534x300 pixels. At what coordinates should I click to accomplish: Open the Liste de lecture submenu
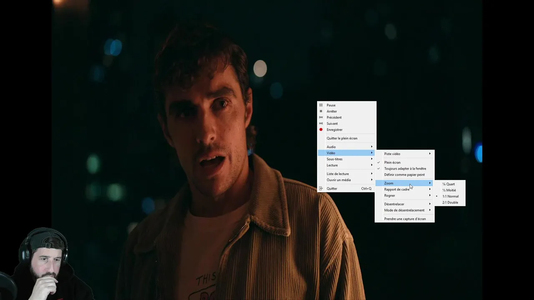coord(346,174)
